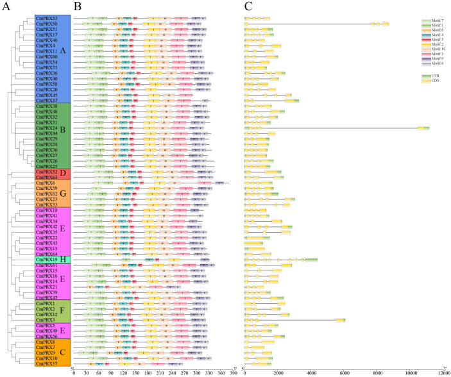The image size is (451, 377).
Task: Click the CmPRX24 long-intron gene structure end
Action: (x=423, y=128)
